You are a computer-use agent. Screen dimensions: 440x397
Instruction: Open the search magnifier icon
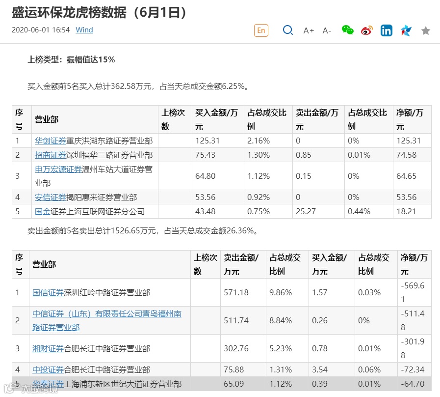(287, 30)
